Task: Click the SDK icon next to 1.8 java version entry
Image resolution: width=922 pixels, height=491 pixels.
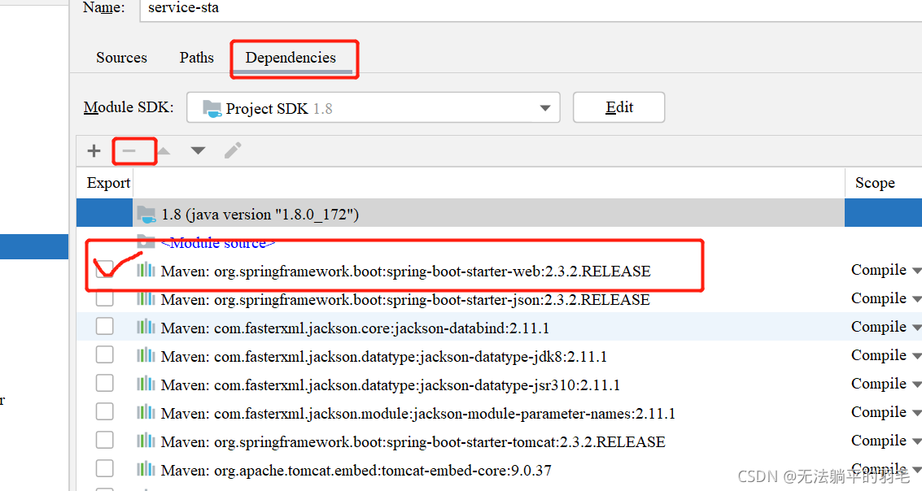Action: click(x=147, y=213)
